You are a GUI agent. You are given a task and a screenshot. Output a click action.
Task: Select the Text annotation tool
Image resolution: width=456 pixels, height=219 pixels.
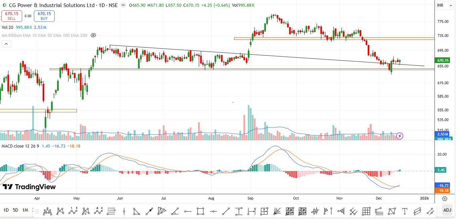coord(405,211)
